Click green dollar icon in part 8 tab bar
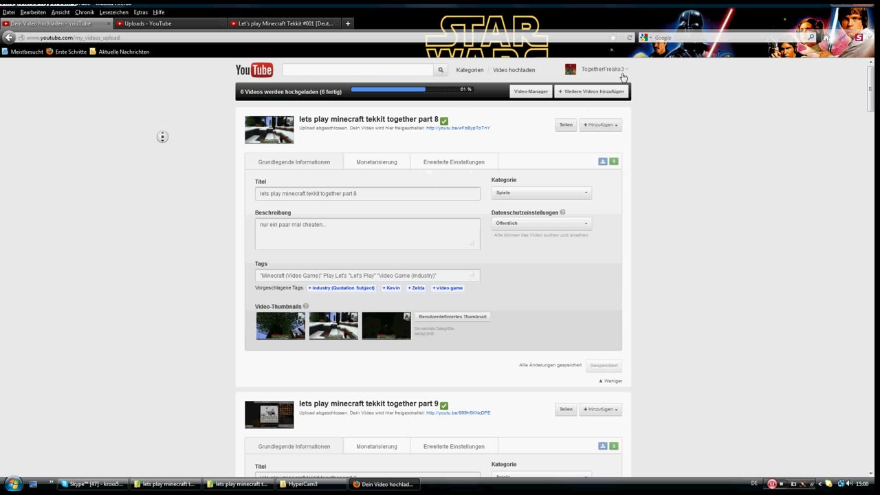Viewport: 880px width, 495px height. 614,162
